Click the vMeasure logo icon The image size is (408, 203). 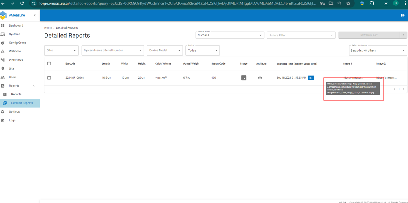3,15
